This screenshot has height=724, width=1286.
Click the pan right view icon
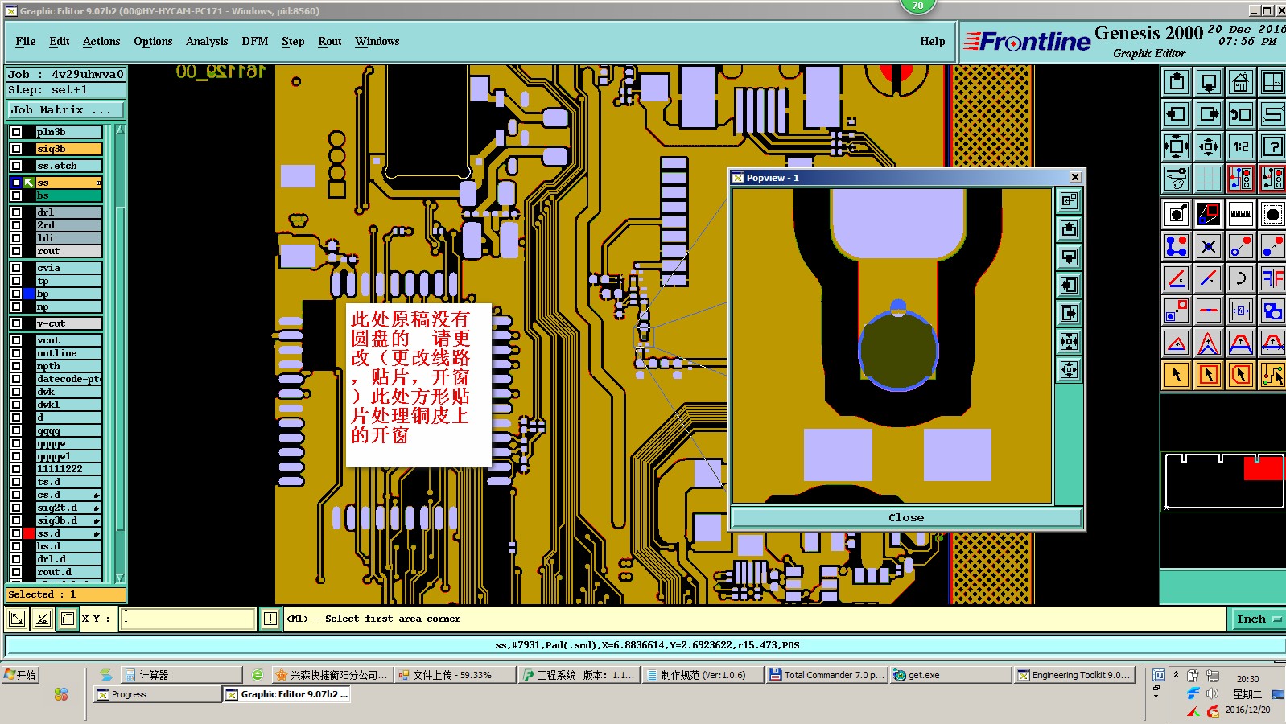click(1209, 114)
